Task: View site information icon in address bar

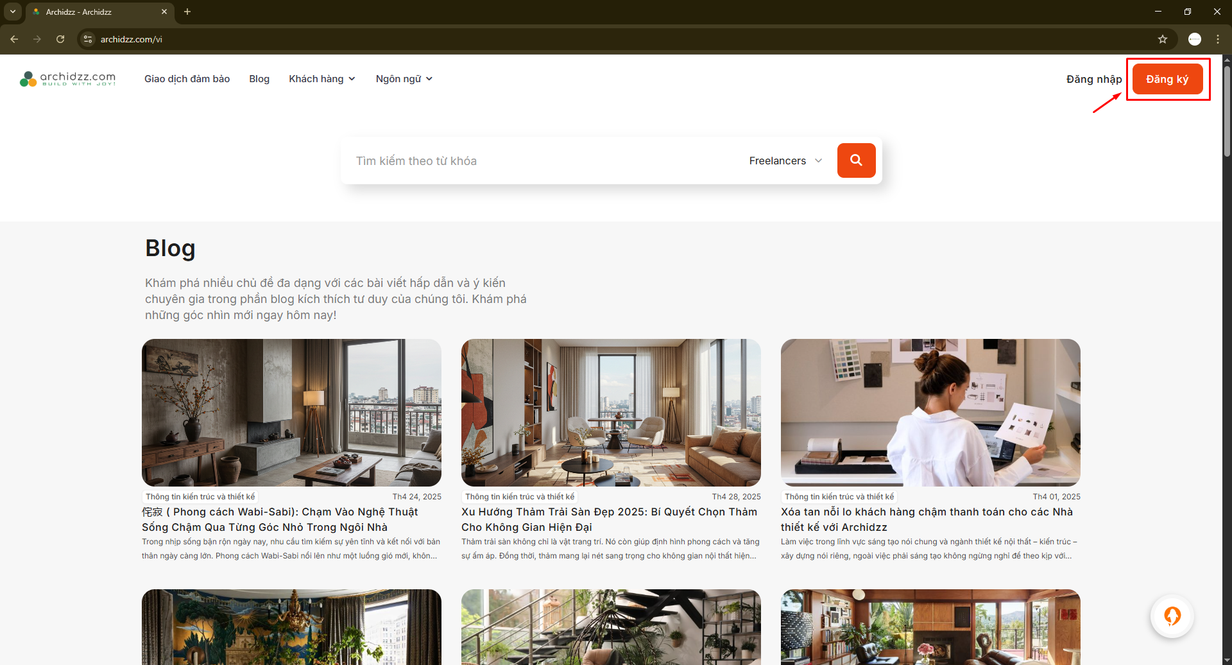Action: click(x=88, y=39)
